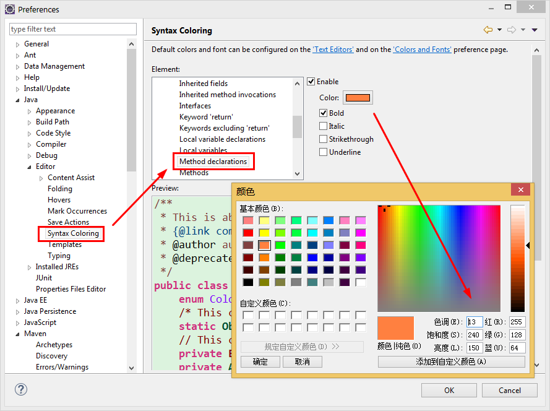Open the 'Colors and Fonts' link

click(422, 50)
